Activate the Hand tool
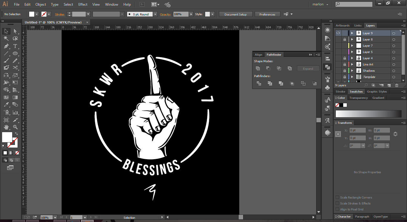 click(x=6, y=127)
